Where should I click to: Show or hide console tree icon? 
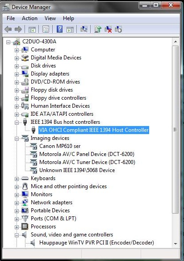coord(32,29)
